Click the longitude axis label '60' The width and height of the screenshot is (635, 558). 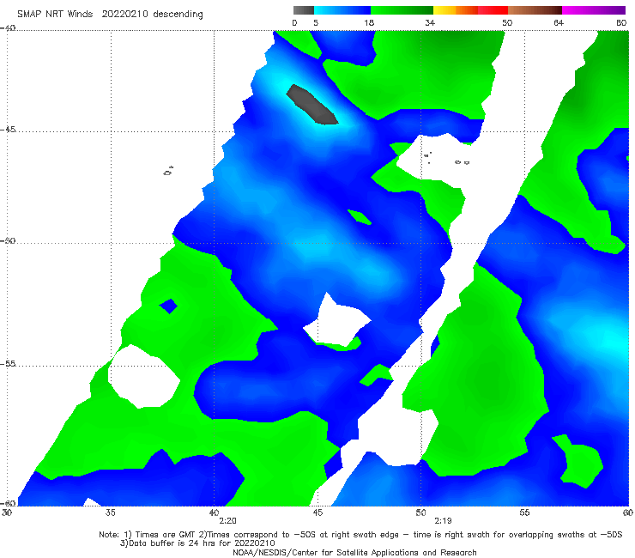(x=628, y=513)
